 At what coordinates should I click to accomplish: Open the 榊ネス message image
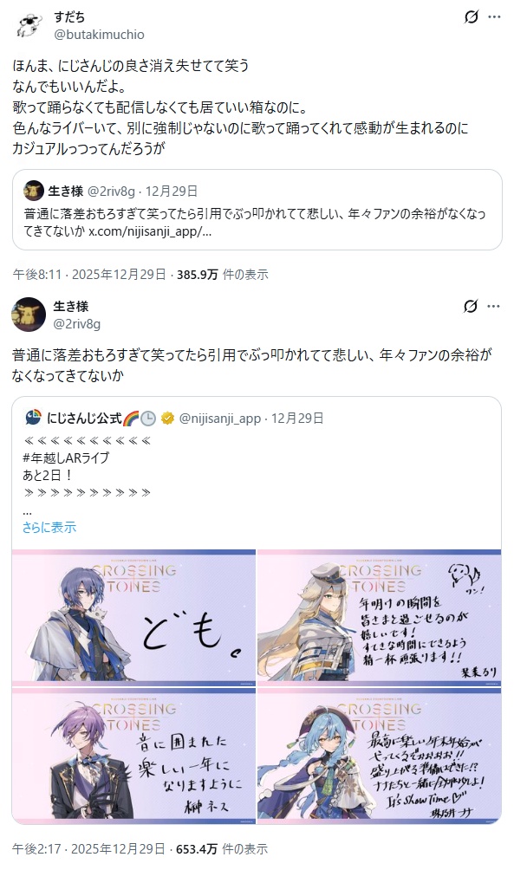(133, 756)
